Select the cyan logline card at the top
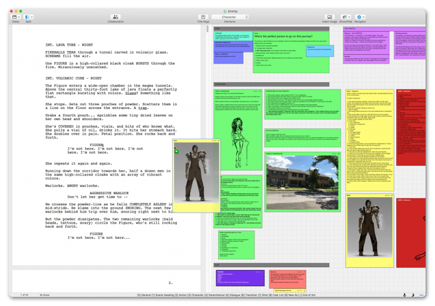 pos(233,36)
